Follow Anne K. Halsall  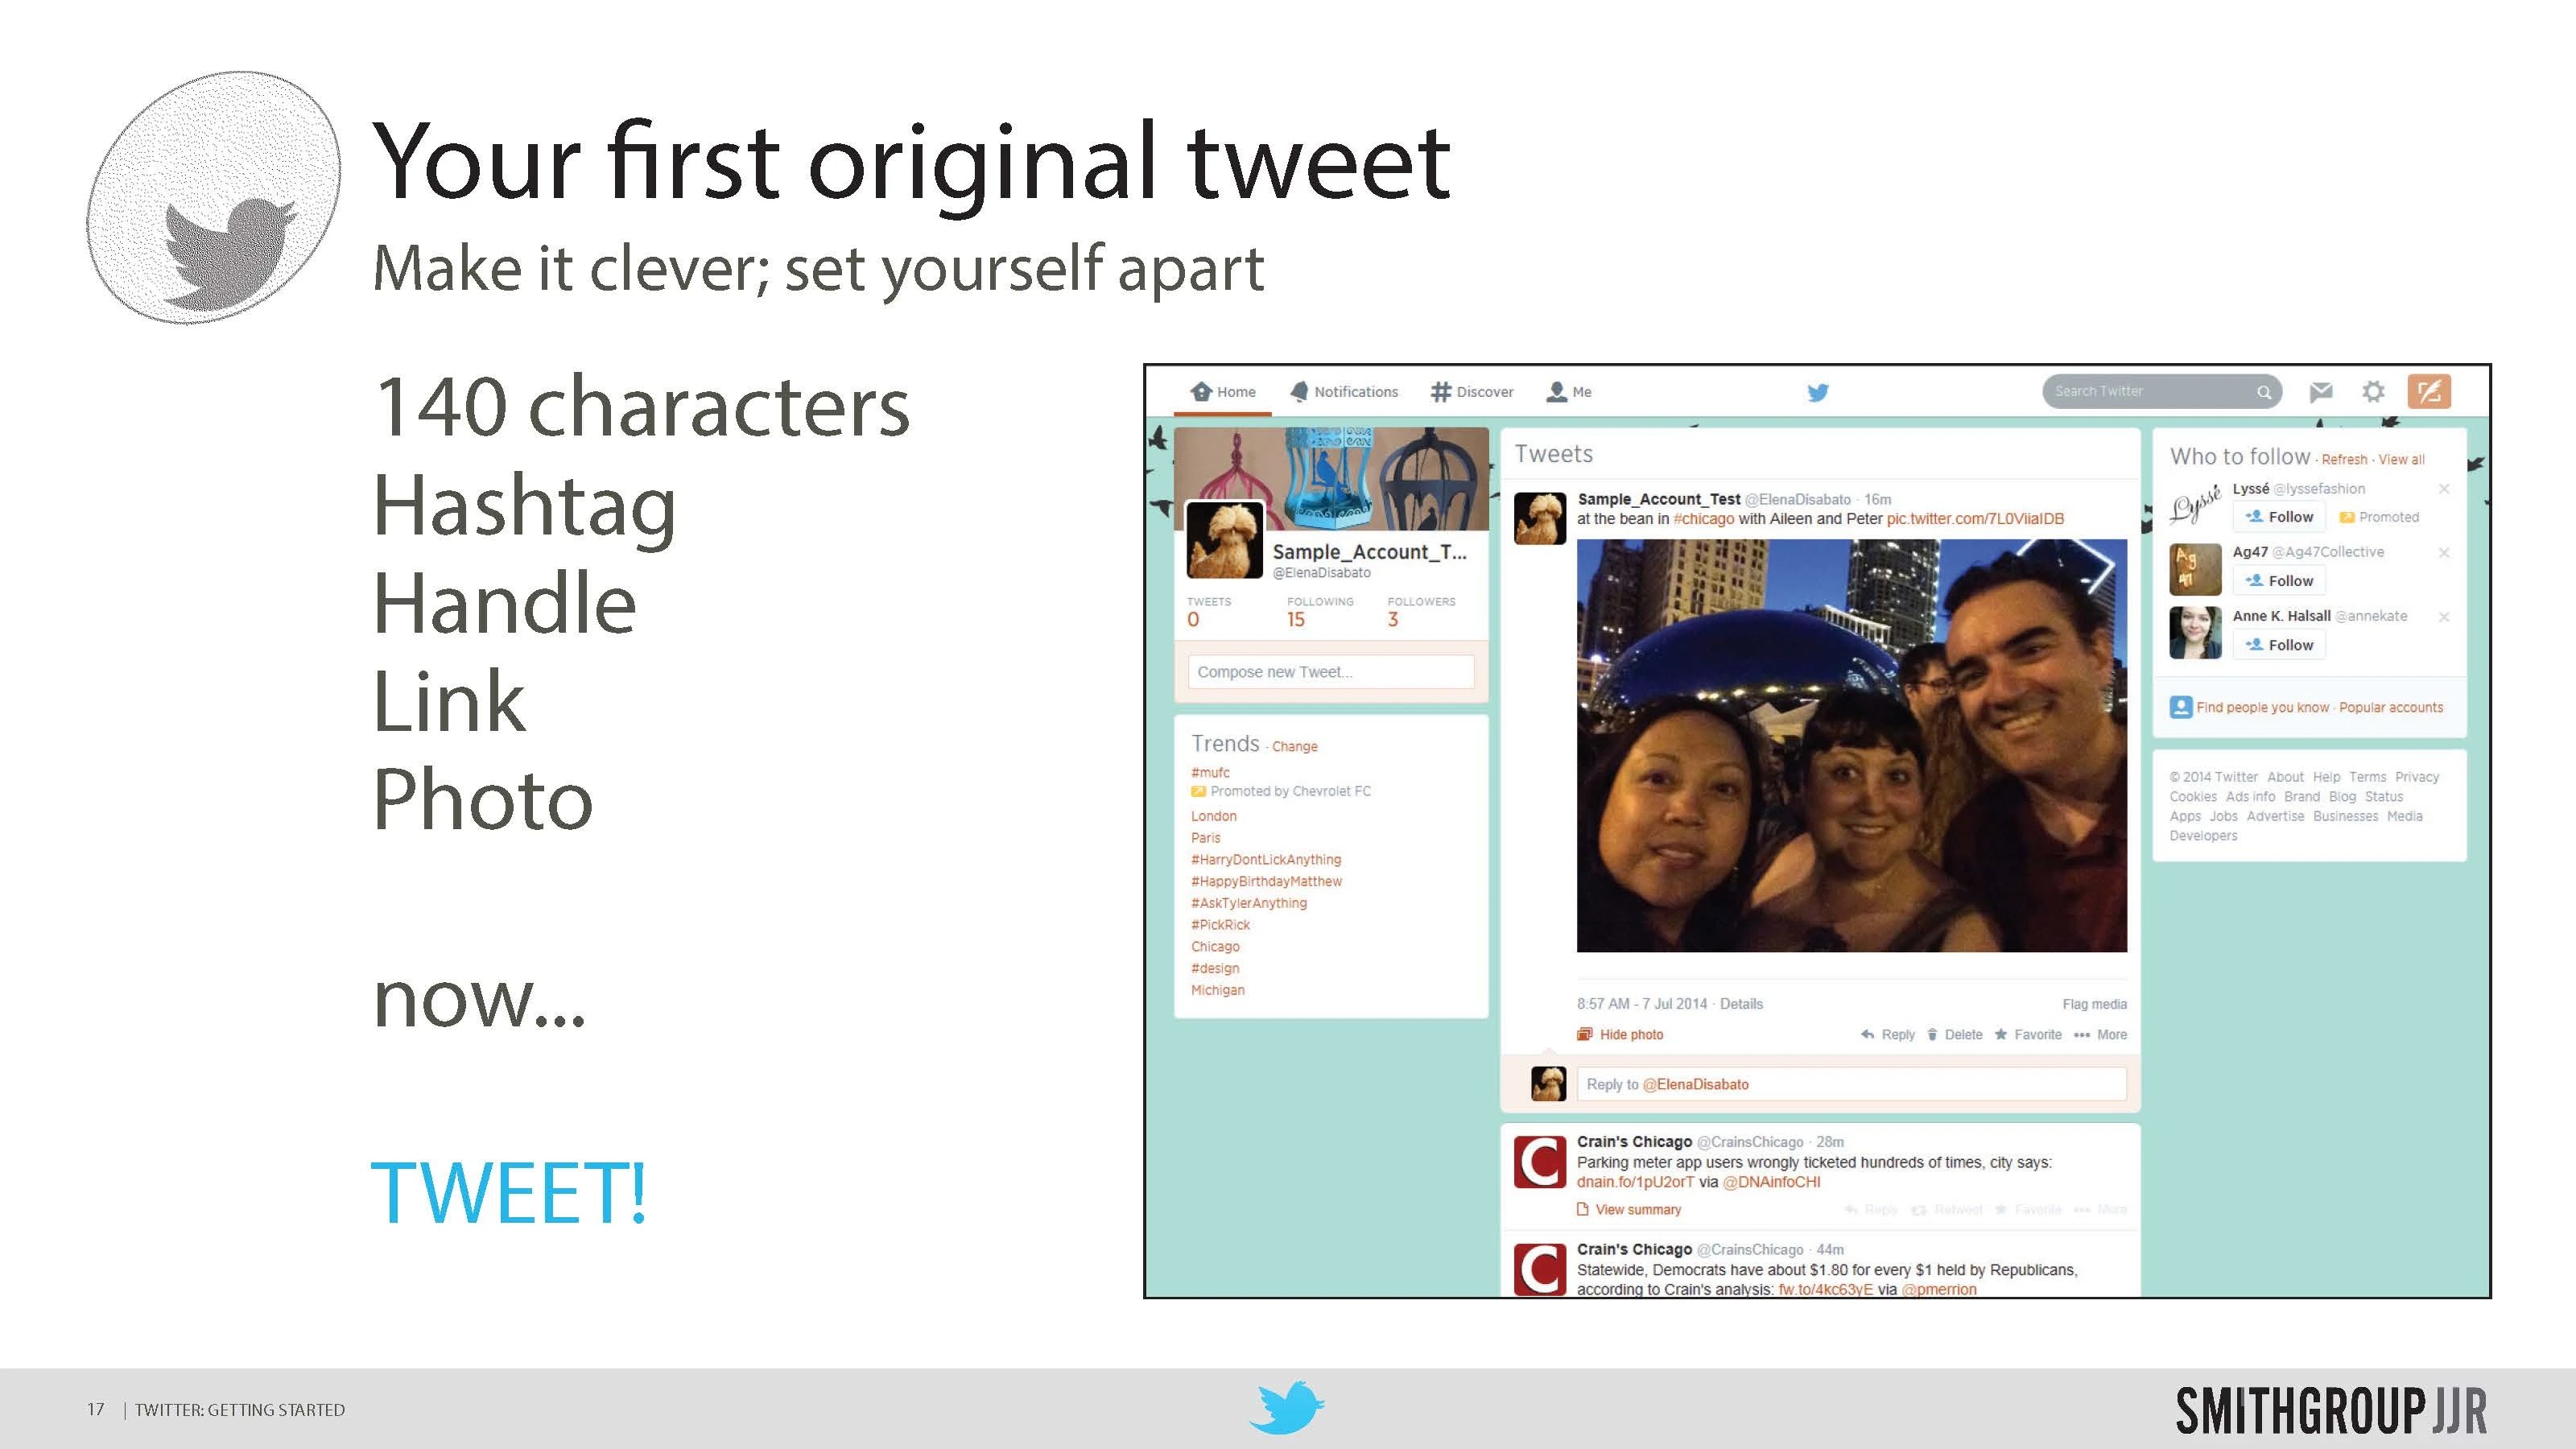click(2279, 645)
